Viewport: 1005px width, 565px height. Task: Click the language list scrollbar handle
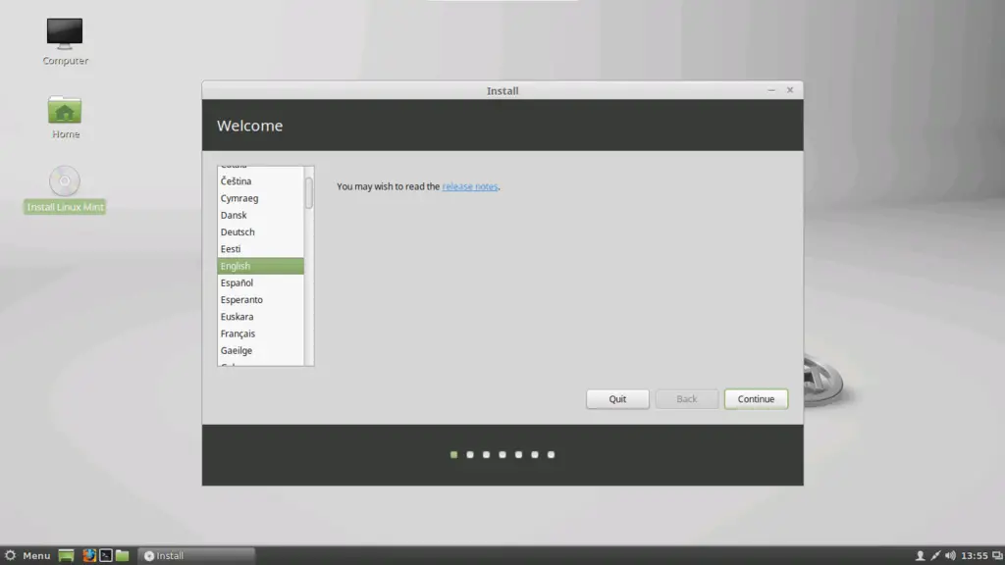pyautogui.click(x=309, y=193)
